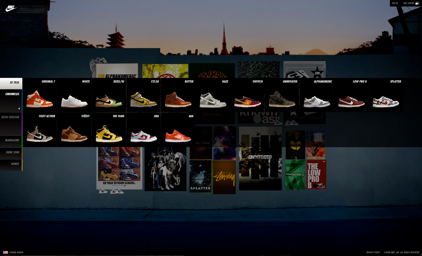Select the Foot Action shoe
Screen dimensions: 422x256
click(x=40, y=134)
